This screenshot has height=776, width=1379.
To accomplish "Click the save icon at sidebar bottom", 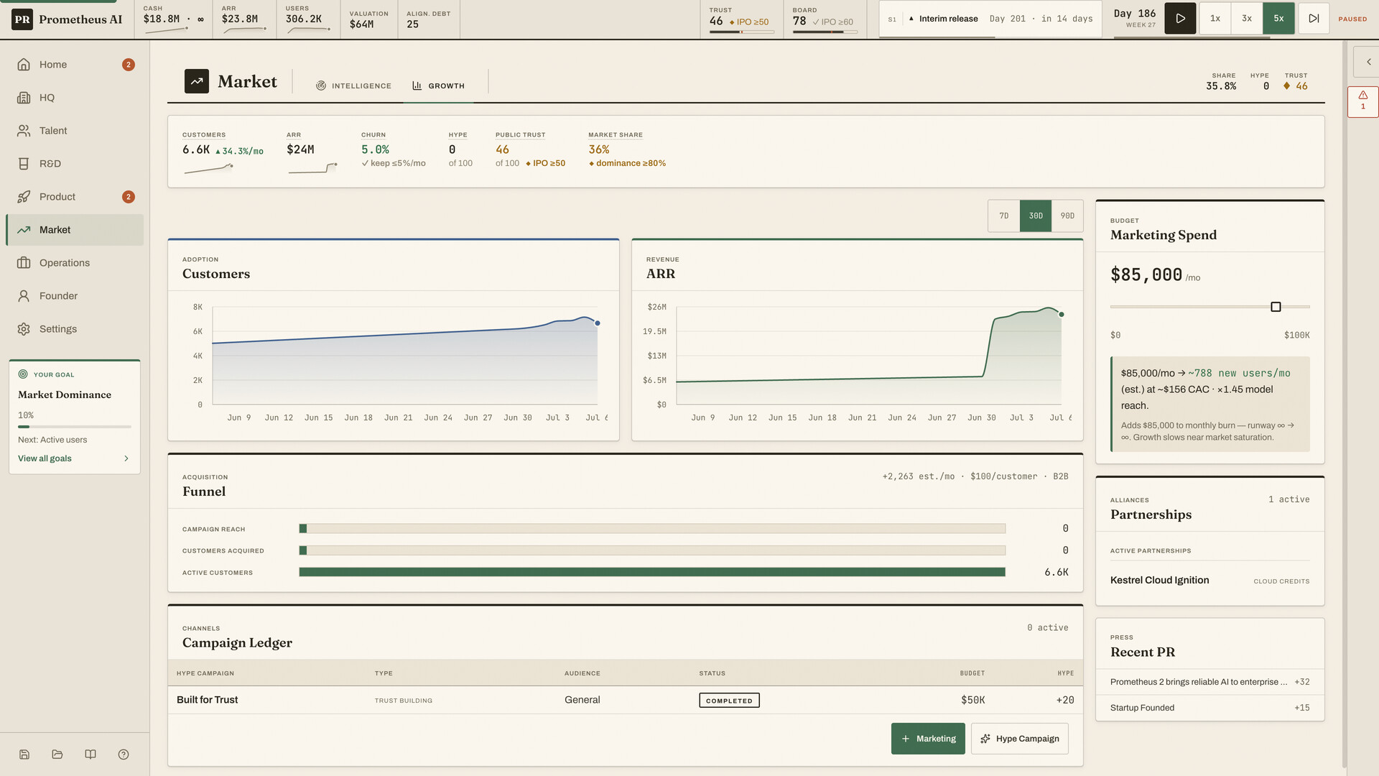I will click(24, 754).
